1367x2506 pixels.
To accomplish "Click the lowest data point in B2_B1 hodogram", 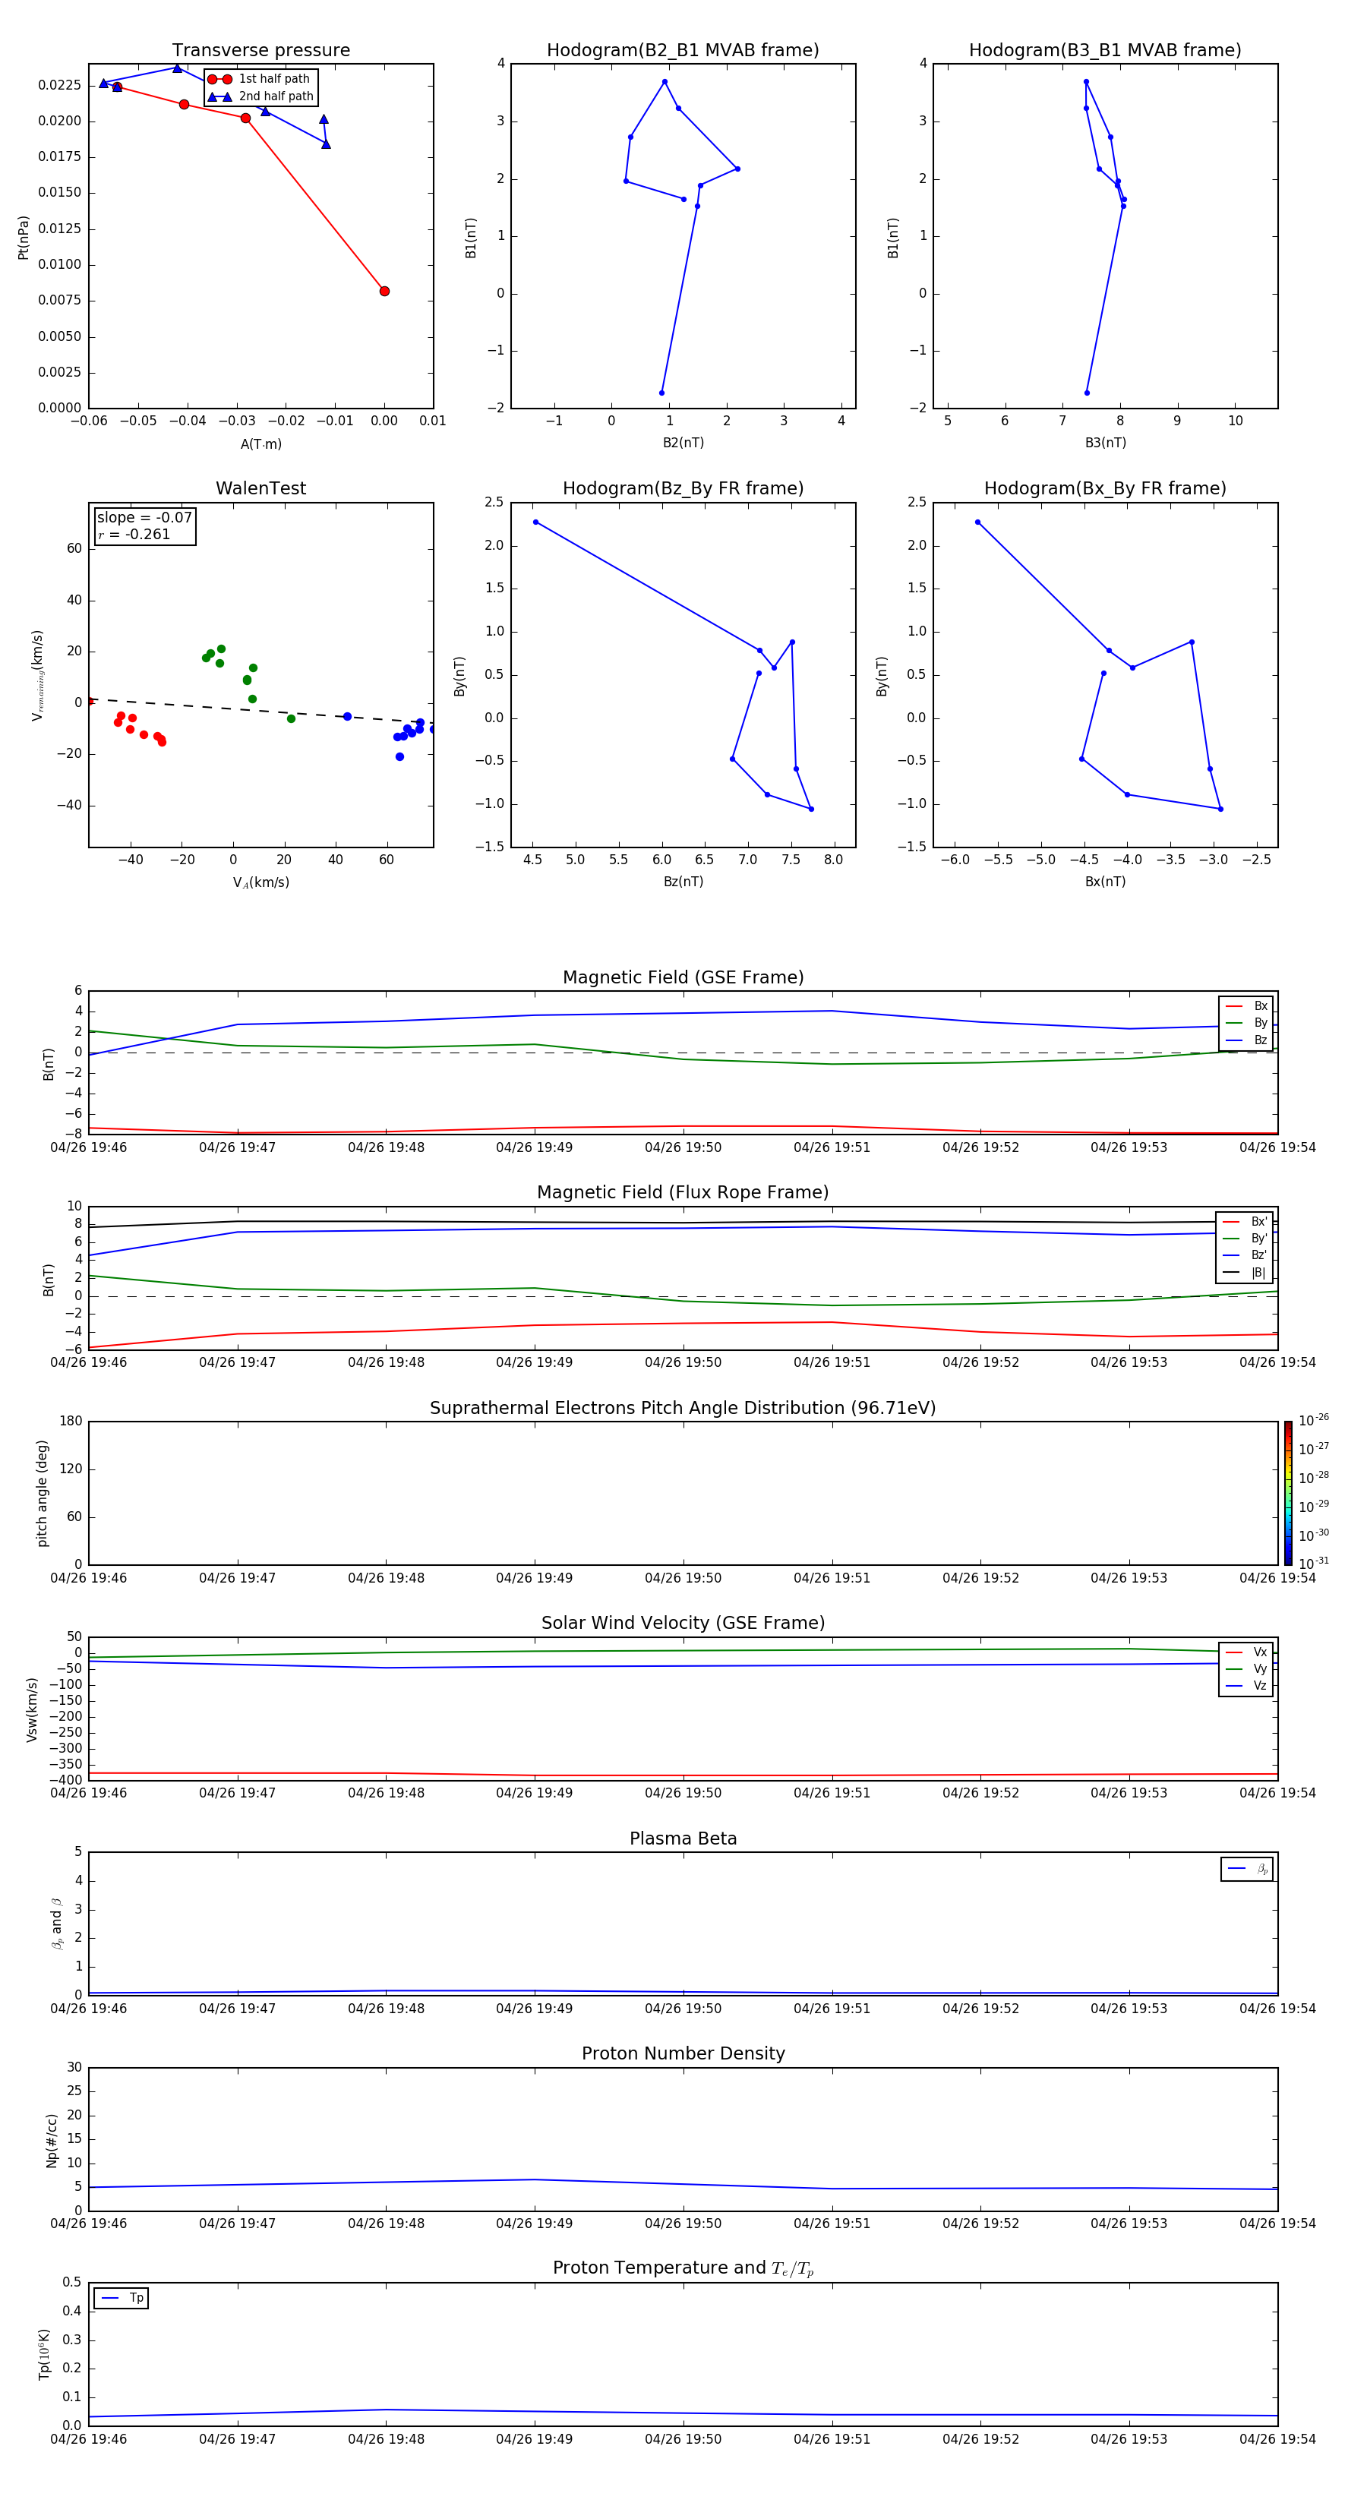I will point(661,393).
